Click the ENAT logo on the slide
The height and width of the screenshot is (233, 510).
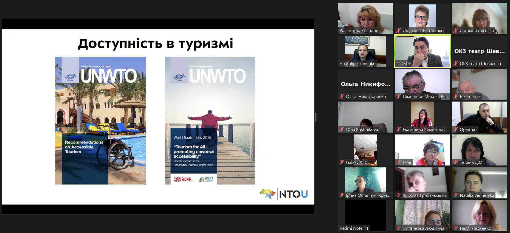(206, 179)
